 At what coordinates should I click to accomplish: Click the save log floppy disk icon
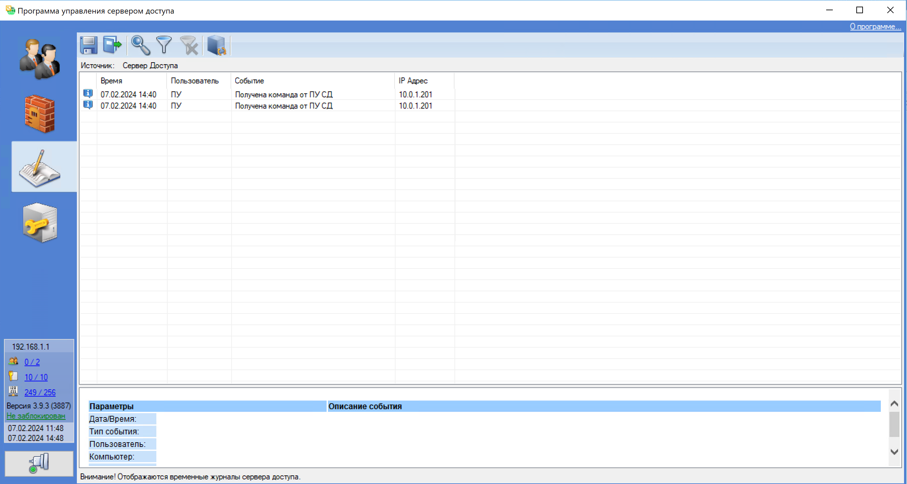tap(89, 45)
